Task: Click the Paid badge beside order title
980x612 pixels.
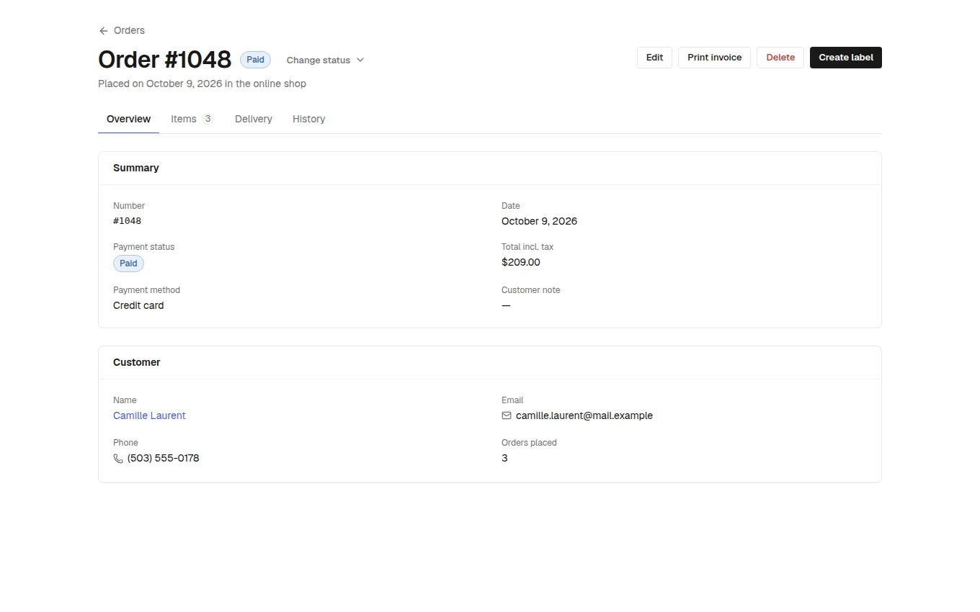Action: [255, 60]
